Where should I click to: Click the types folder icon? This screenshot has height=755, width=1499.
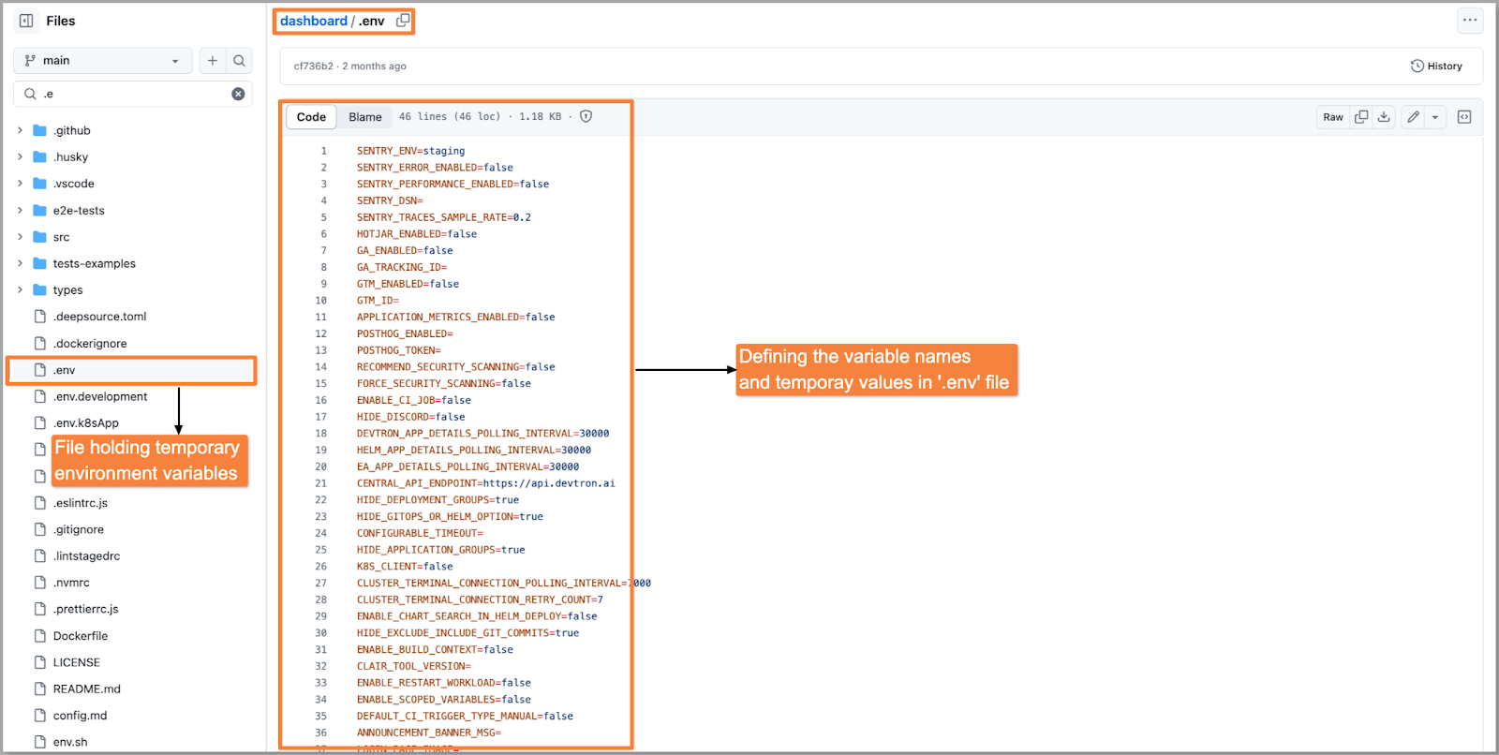[x=39, y=290]
